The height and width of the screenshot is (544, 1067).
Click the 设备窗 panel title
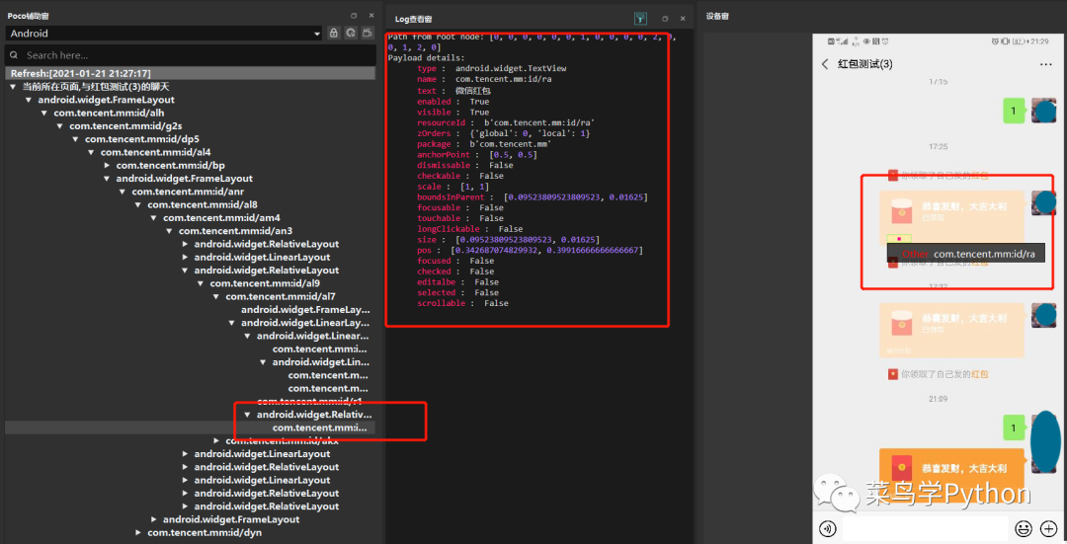pos(717,16)
